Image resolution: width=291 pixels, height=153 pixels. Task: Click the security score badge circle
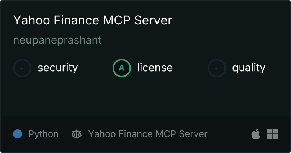[x=22, y=68]
